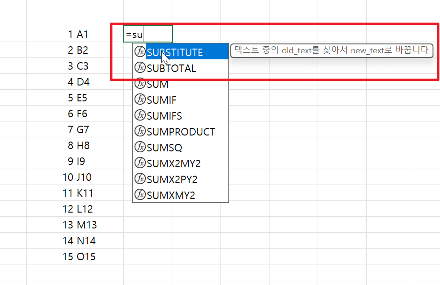
Task: Click fx icon beside SUBSTITUTE
Action: (x=140, y=52)
